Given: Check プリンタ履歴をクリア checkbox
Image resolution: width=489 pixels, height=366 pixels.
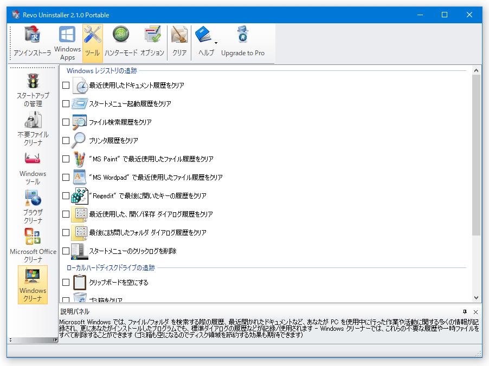Looking at the screenshot, I should 66,140.
